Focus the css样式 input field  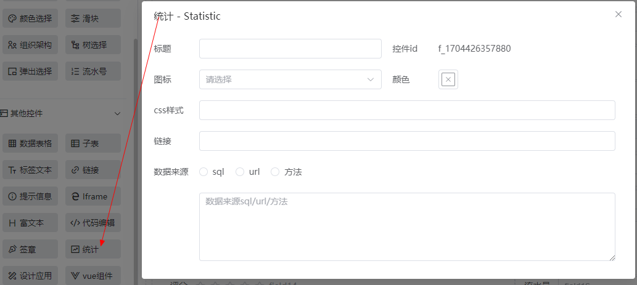click(x=407, y=110)
